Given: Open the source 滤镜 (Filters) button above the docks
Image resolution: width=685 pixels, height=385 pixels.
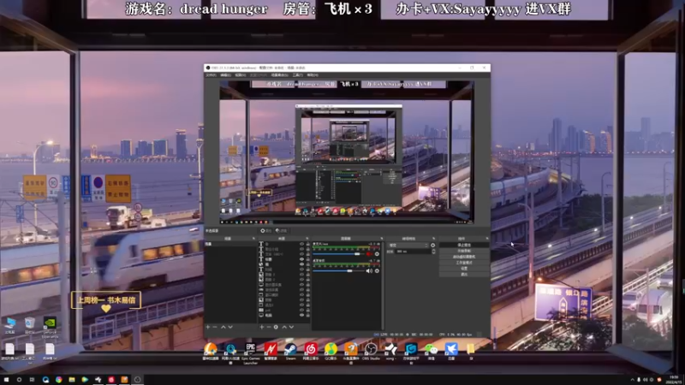Looking at the screenshot, I should 282,231.
